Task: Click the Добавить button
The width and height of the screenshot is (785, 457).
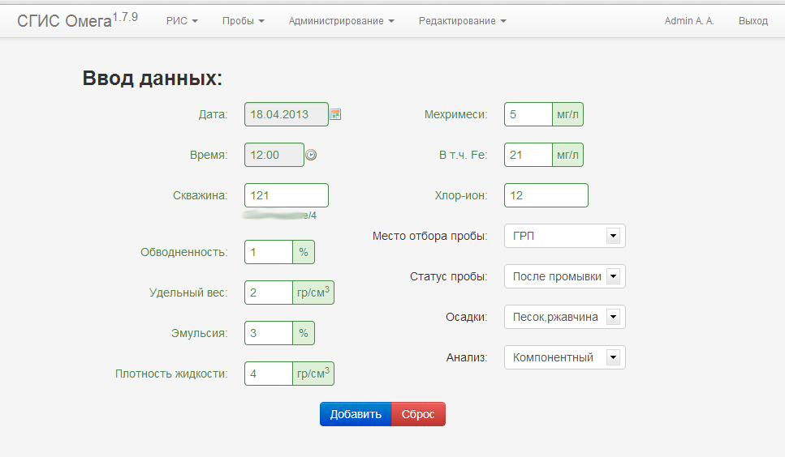Action: (356, 414)
